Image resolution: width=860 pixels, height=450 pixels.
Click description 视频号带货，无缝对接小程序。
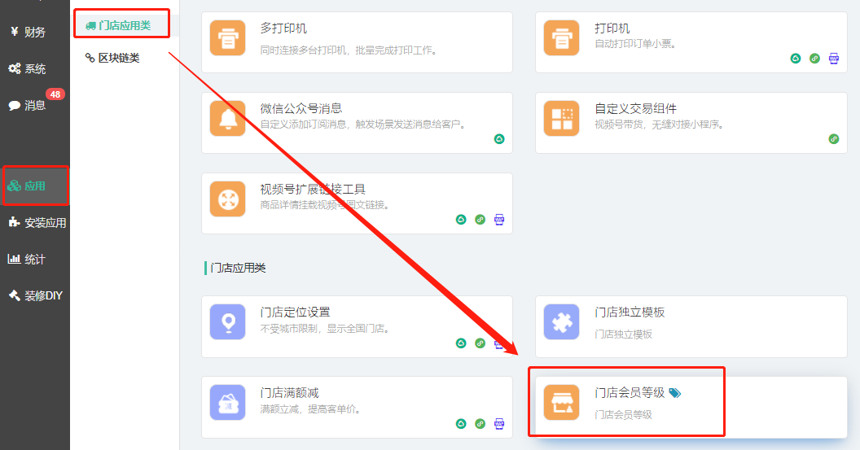pos(660,125)
